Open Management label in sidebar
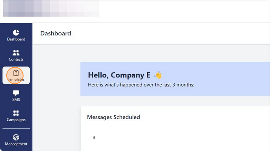Image resolution: width=270 pixels, height=151 pixels. pyautogui.click(x=16, y=144)
